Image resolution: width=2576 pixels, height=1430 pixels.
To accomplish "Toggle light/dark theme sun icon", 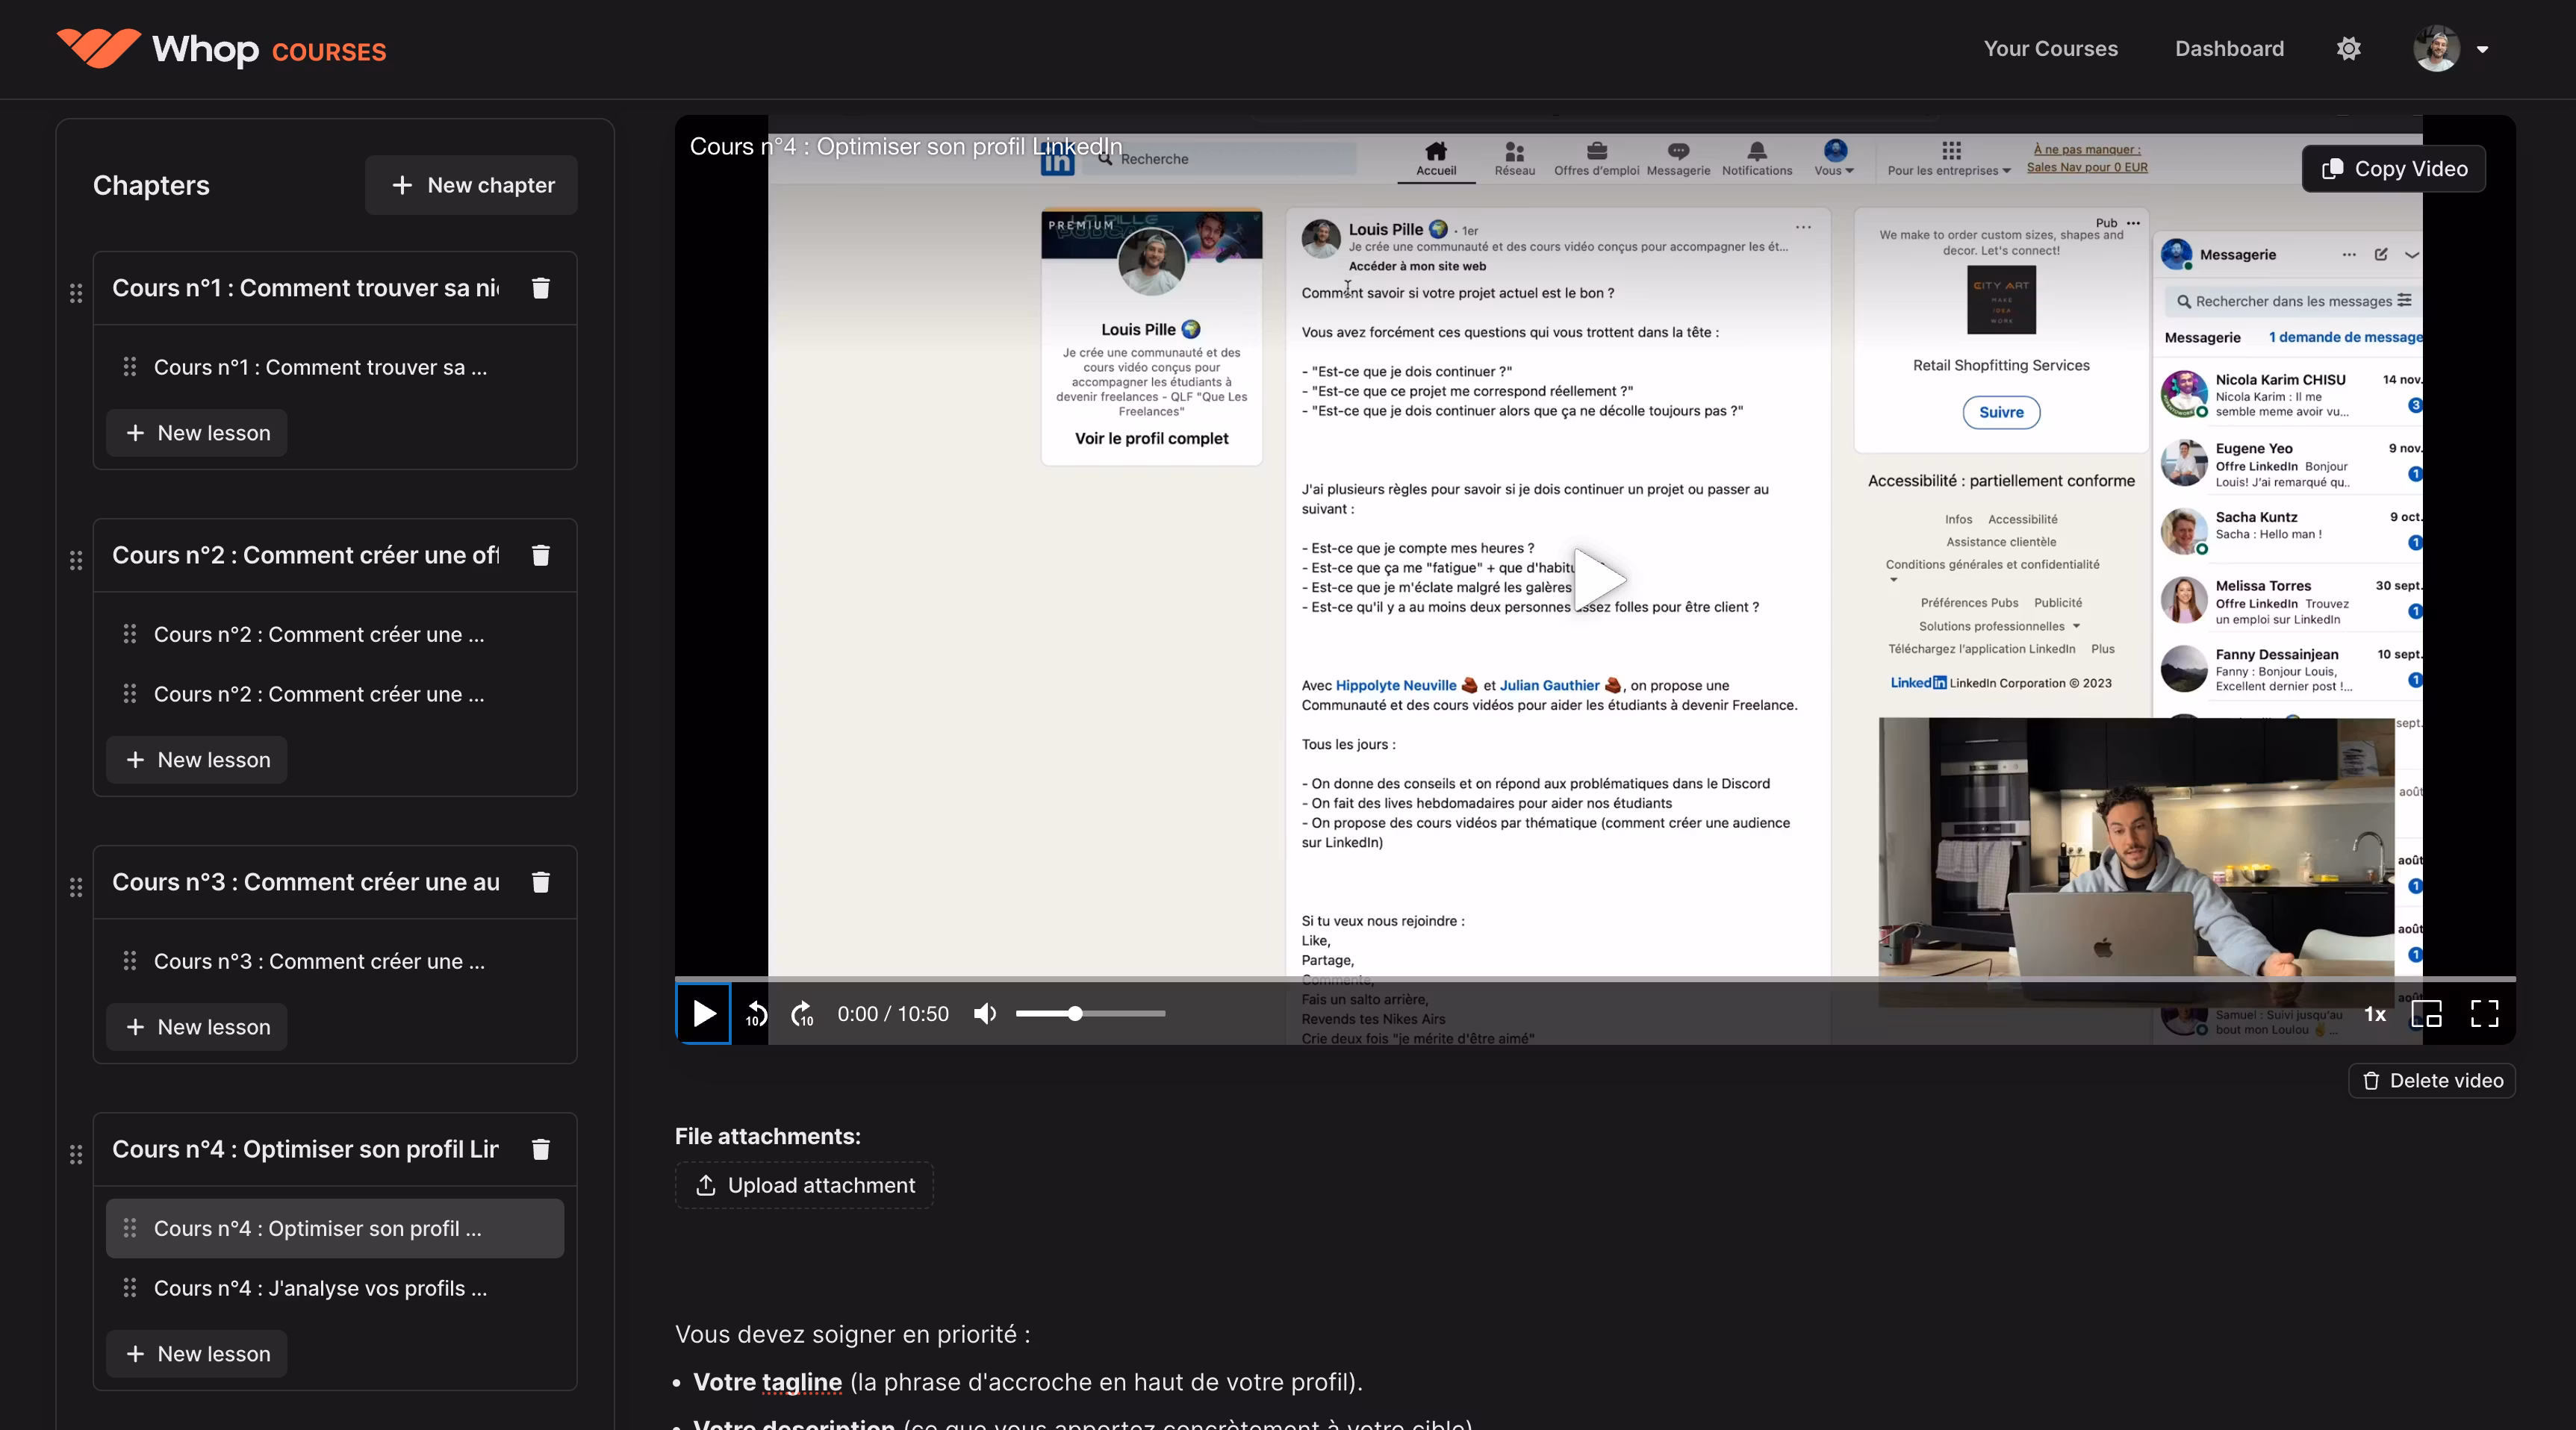I will click(2349, 49).
